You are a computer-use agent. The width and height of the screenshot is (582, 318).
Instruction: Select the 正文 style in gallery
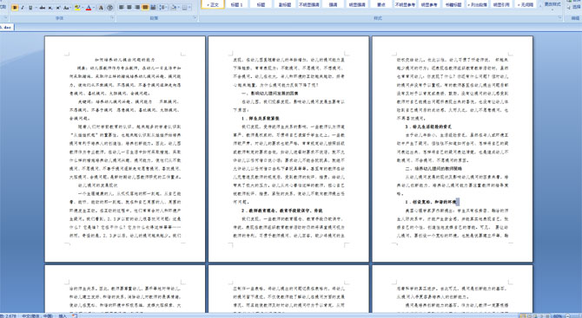click(213, 4)
